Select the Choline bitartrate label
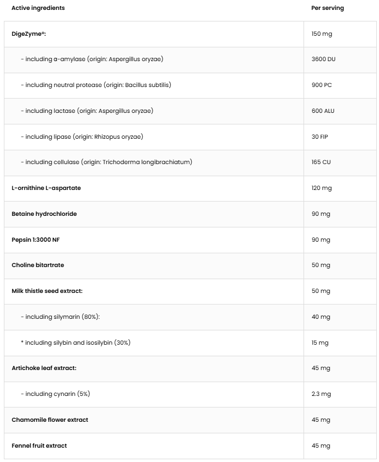This screenshot has width=379, height=462. tap(37, 265)
